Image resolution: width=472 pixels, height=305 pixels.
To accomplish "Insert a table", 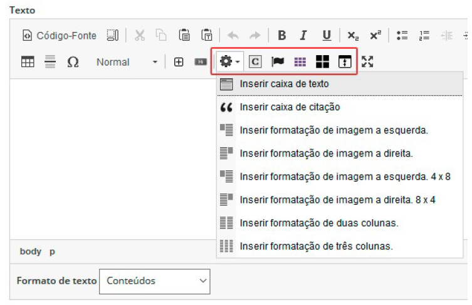I will [28, 62].
